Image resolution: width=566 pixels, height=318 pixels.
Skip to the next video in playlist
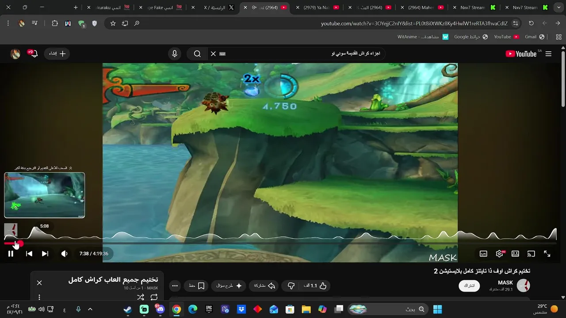(45, 254)
